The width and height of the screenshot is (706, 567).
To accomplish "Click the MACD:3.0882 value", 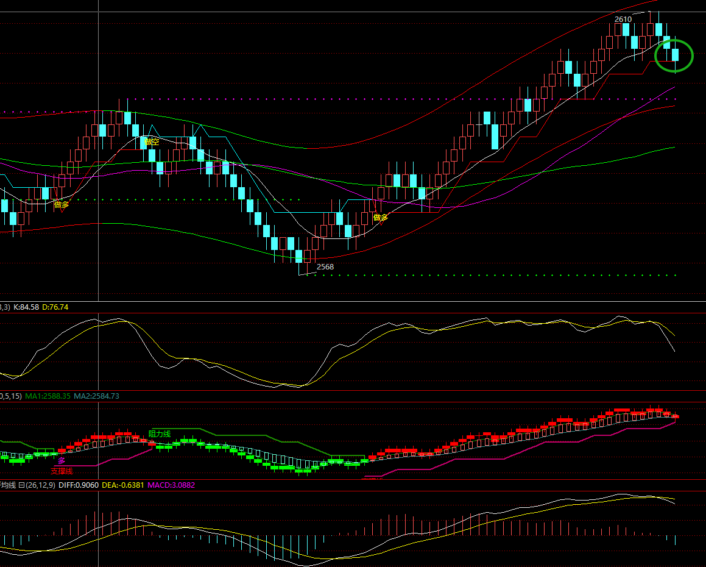I will 171,485.
